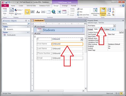Image resolution: width=126 pixels, height=96 pixels.
Task: Pick the Button control icon
Action: pyautogui.click(x=43, y=12)
